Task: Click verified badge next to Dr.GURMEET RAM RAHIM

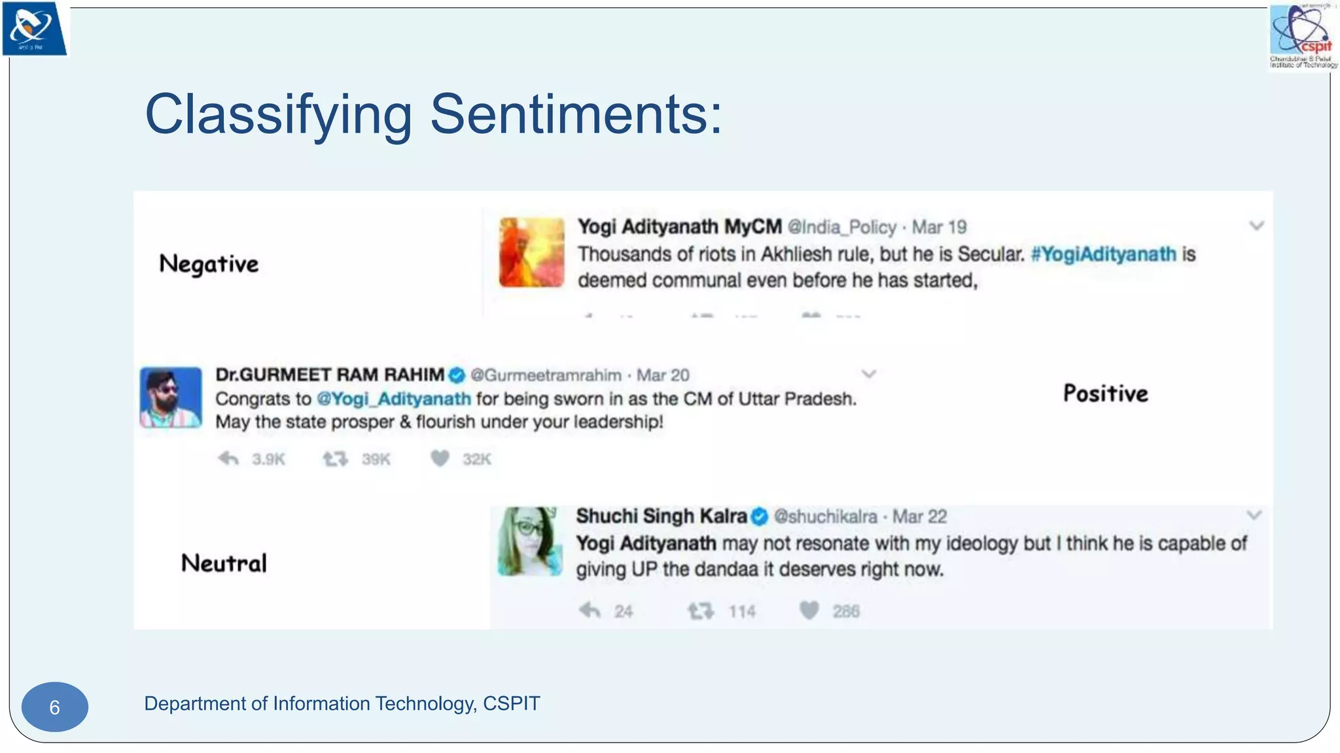Action: [457, 375]
